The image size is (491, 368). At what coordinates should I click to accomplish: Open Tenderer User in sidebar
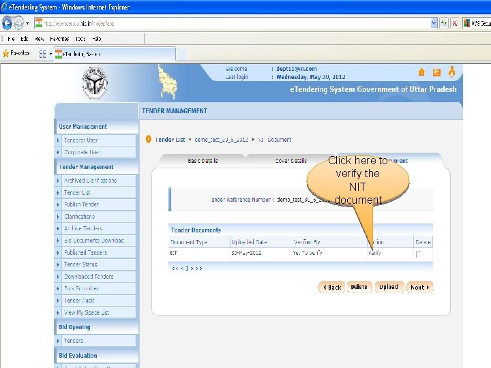tap(80, 140)
